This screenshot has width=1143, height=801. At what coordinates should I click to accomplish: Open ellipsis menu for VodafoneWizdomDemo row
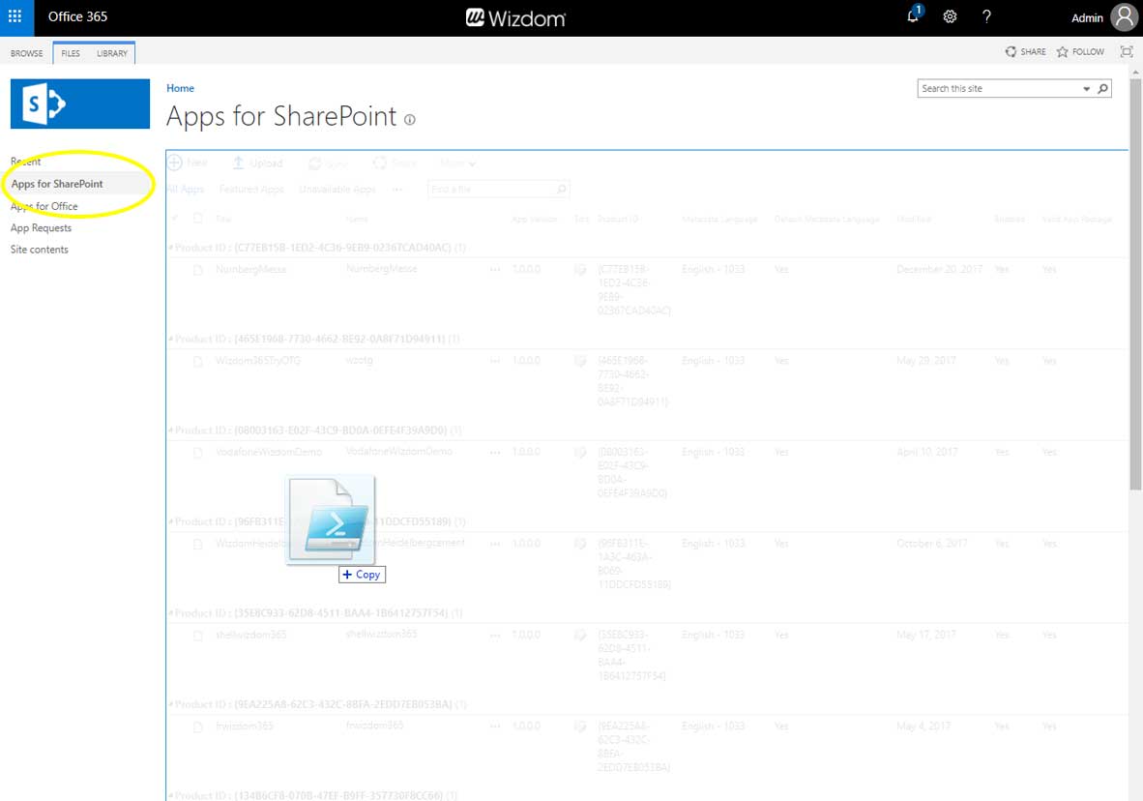[495, 453]
